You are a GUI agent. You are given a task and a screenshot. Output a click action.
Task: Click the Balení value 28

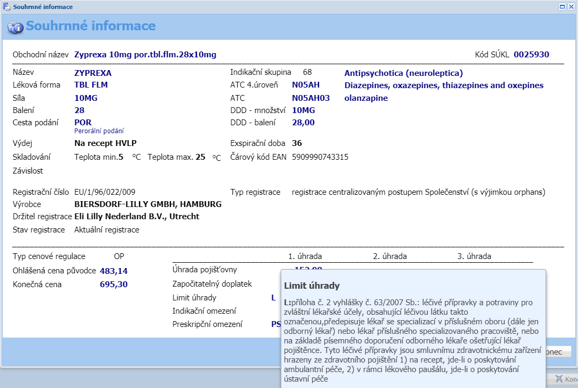(79, 110)
